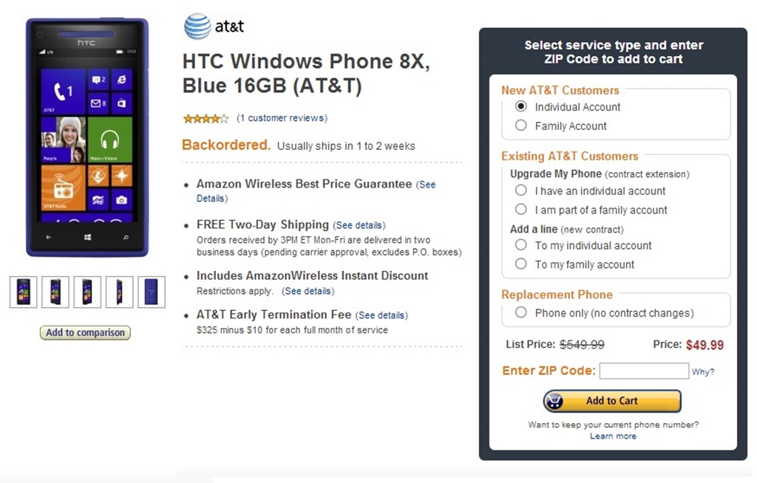Viewport: 757px width, 483px height.
Task: Select "Phone only (no contract changes)" option
Action: pos(521,313)
